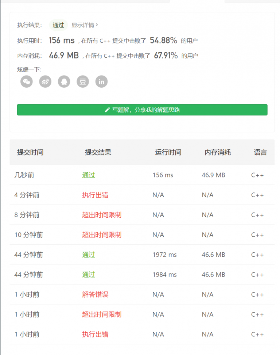Click the 语言 column header
The height and width of the screenshot is (355, 280).
coord(260,152)
